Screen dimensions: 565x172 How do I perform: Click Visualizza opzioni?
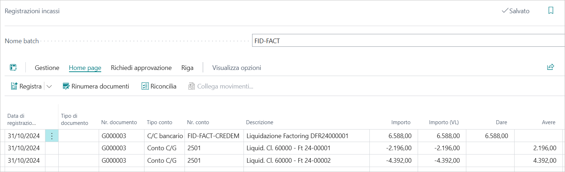(237, 68)
